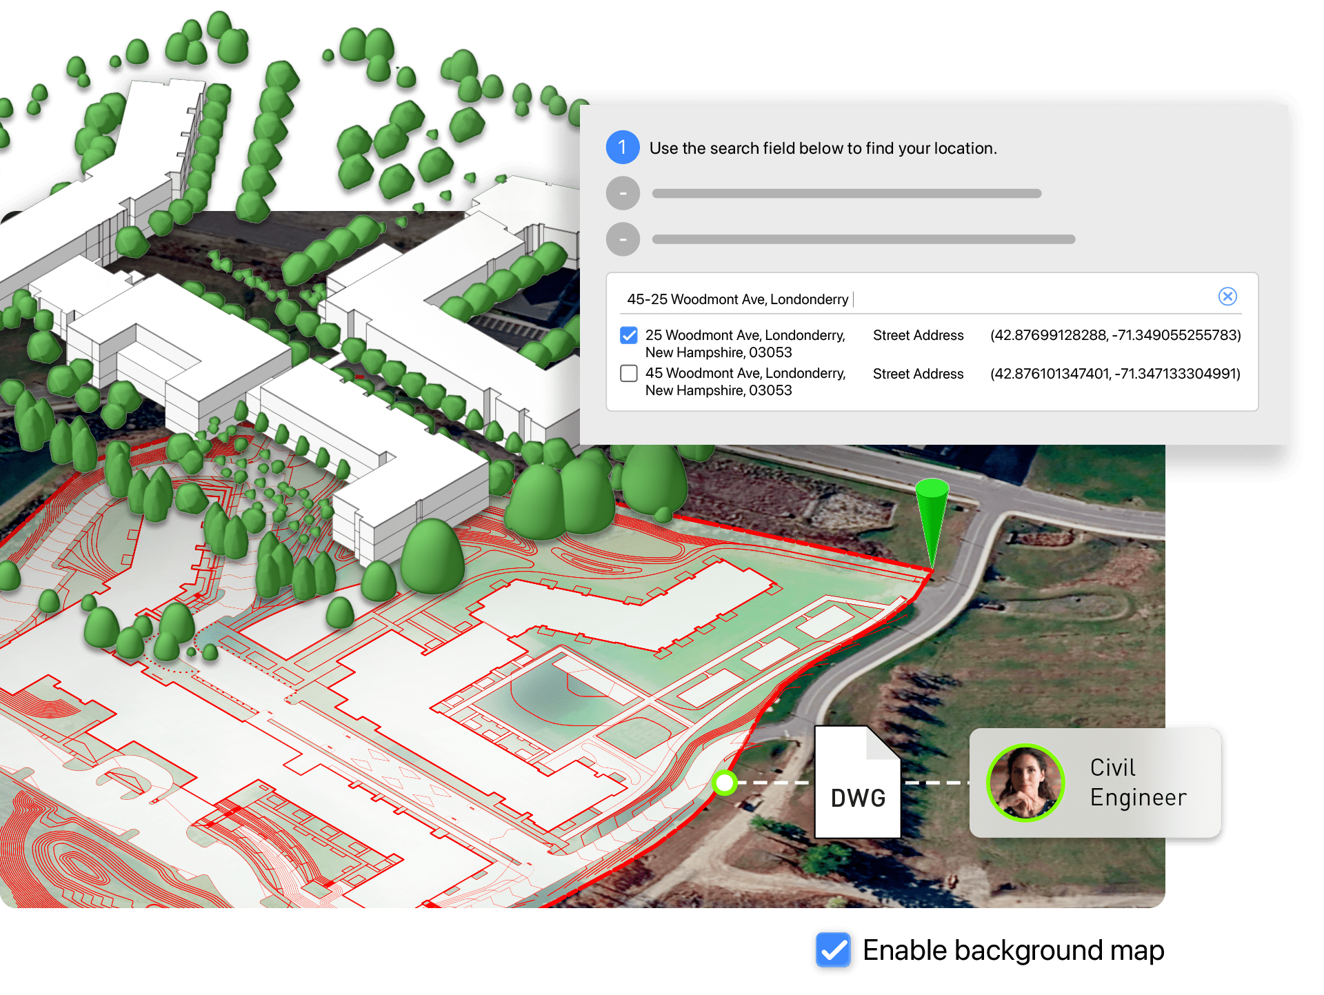Click 'Street Address' label in 25 Woodmont row
This screenshot has width=1324, height=995.
[919, 335]
